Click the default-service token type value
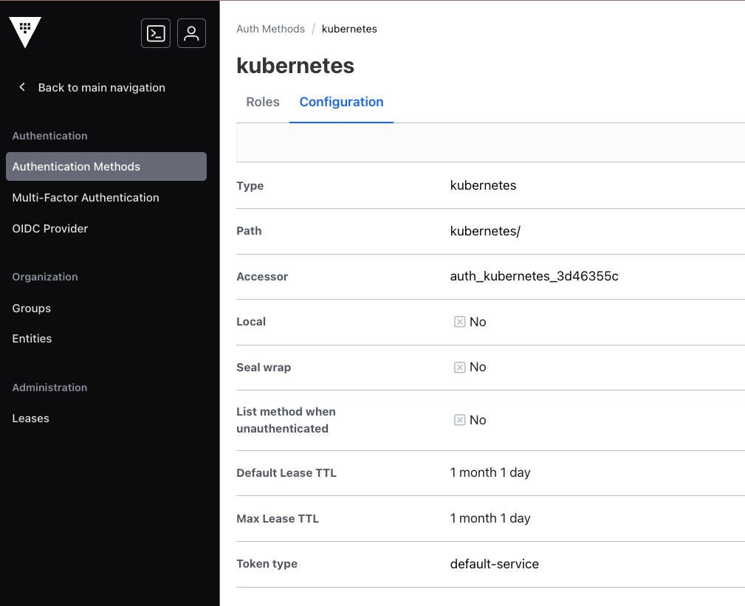This screenshot has height=606, width=745. tap(494, 564)
